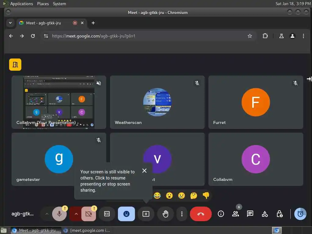This screenshot has height=234, width=312.
Task: Reload the Meet page
Action: tap(33, 36)
